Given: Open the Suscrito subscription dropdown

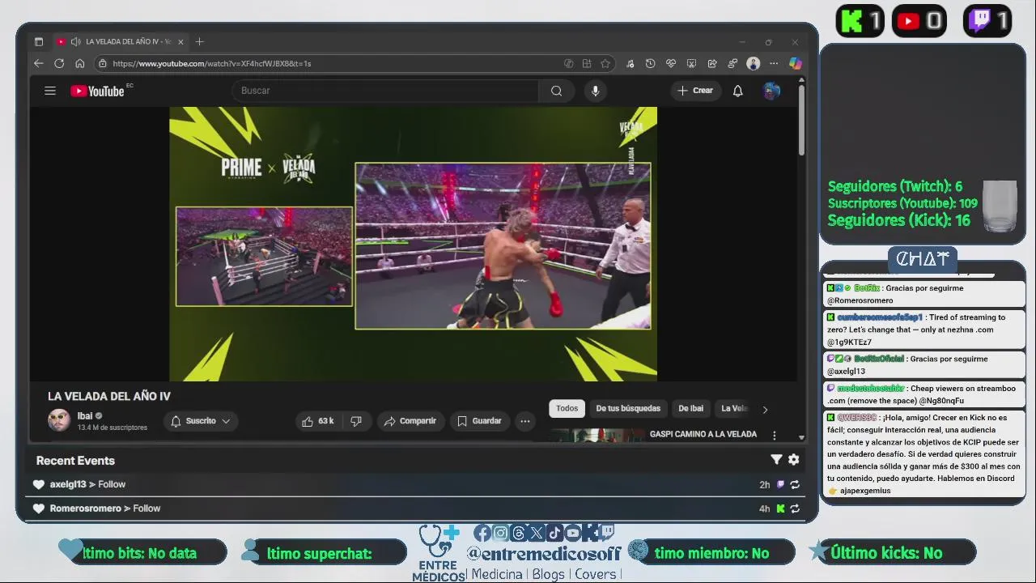Looking at the screenshot, I should pyautogui.click(x=201, y=421).
